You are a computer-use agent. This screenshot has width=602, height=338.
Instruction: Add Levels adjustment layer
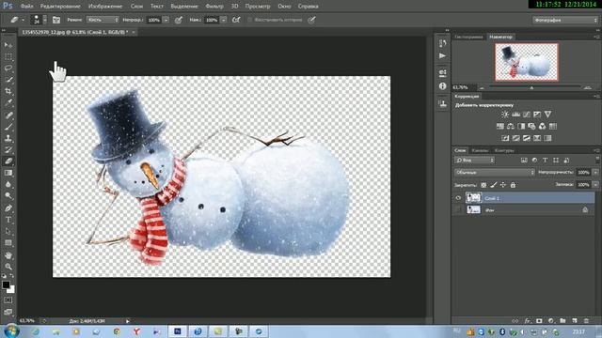516,115
